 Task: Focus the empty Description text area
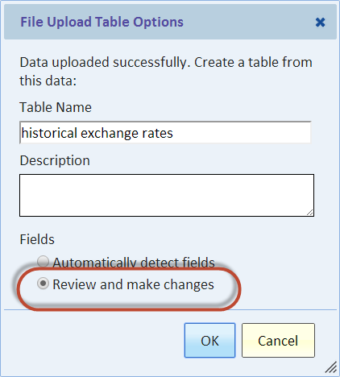pyautogui.click(x=167, y=195)
